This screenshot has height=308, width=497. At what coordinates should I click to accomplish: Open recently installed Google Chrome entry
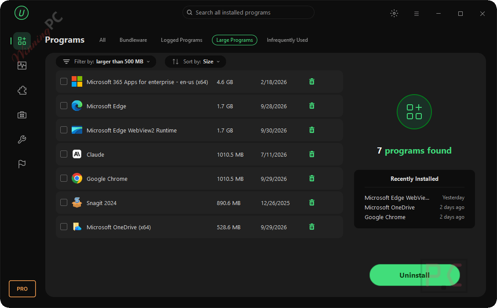click(x=414, y=217)
